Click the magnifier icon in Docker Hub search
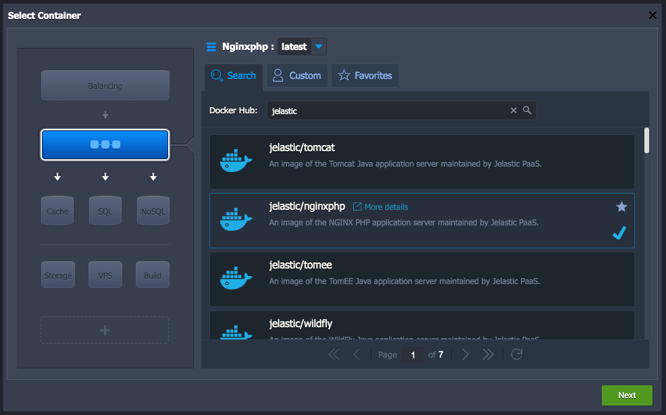This screenshot has height=415, width=666. pos(527,110)
